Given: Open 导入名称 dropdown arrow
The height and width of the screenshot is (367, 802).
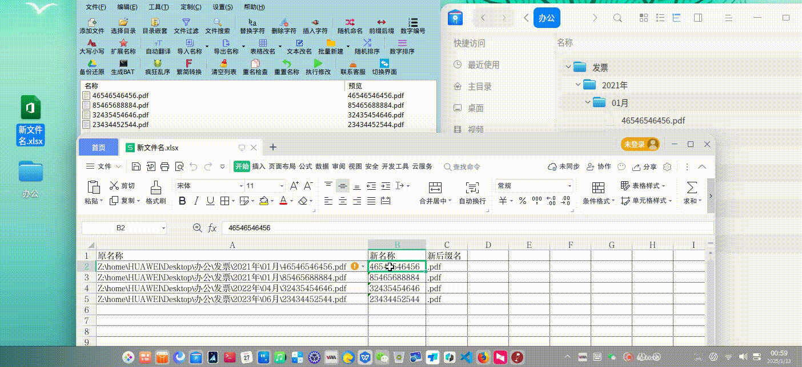Looking at the screenshot, I should pos(207,46).
